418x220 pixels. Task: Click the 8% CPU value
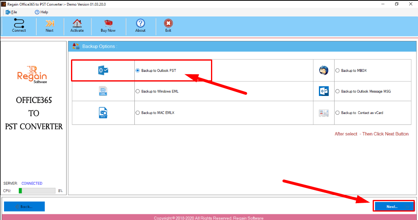[60, 191]
